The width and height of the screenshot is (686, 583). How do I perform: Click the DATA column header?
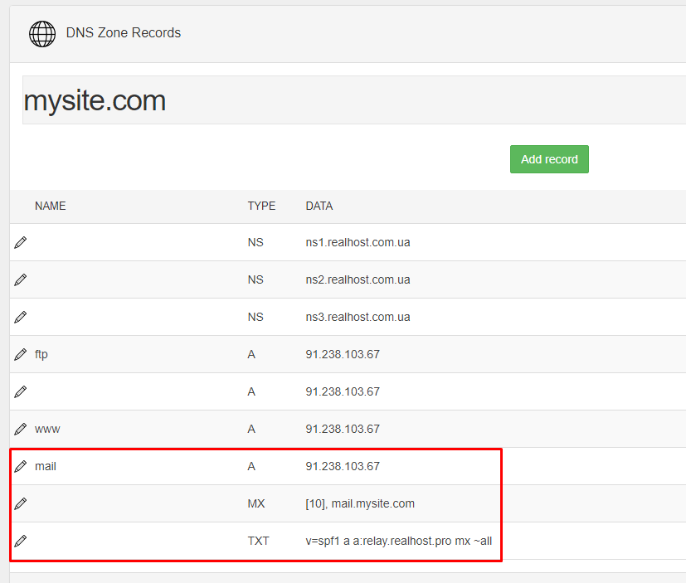click(319, 206)
